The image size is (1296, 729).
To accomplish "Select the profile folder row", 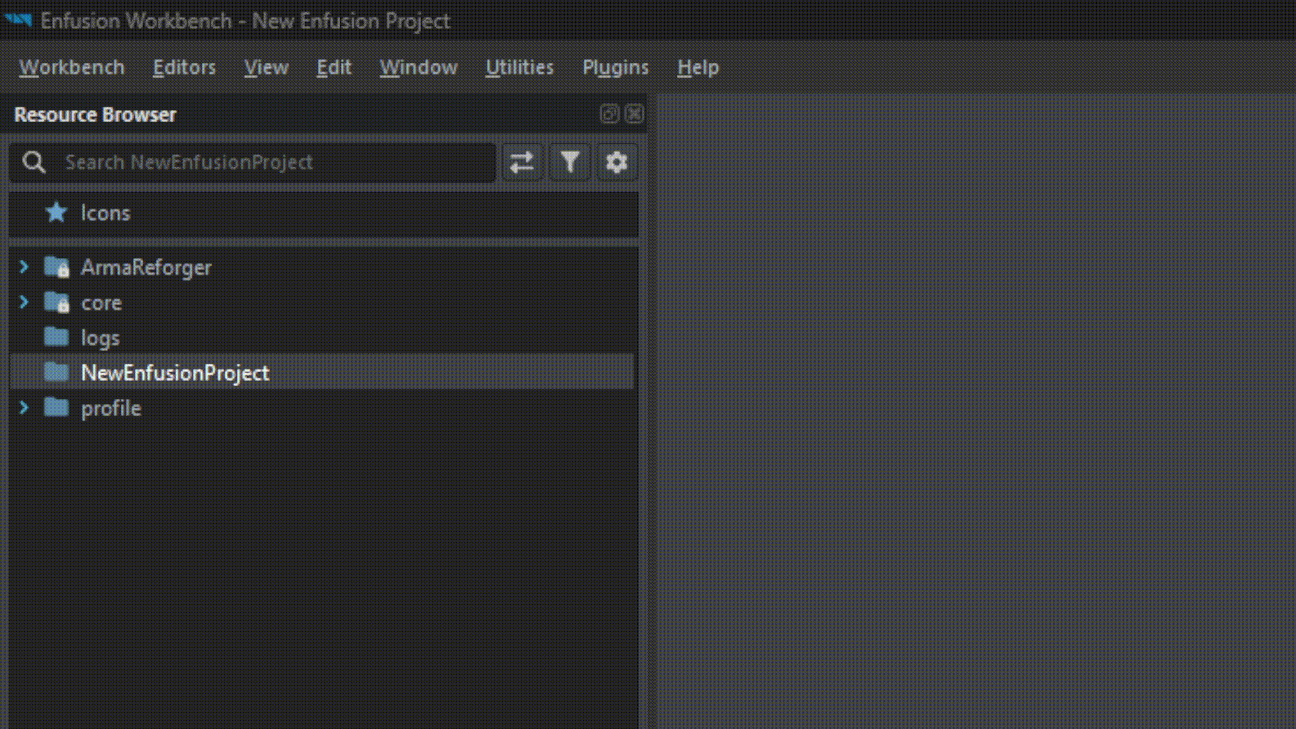I will (x=323, y=408).
